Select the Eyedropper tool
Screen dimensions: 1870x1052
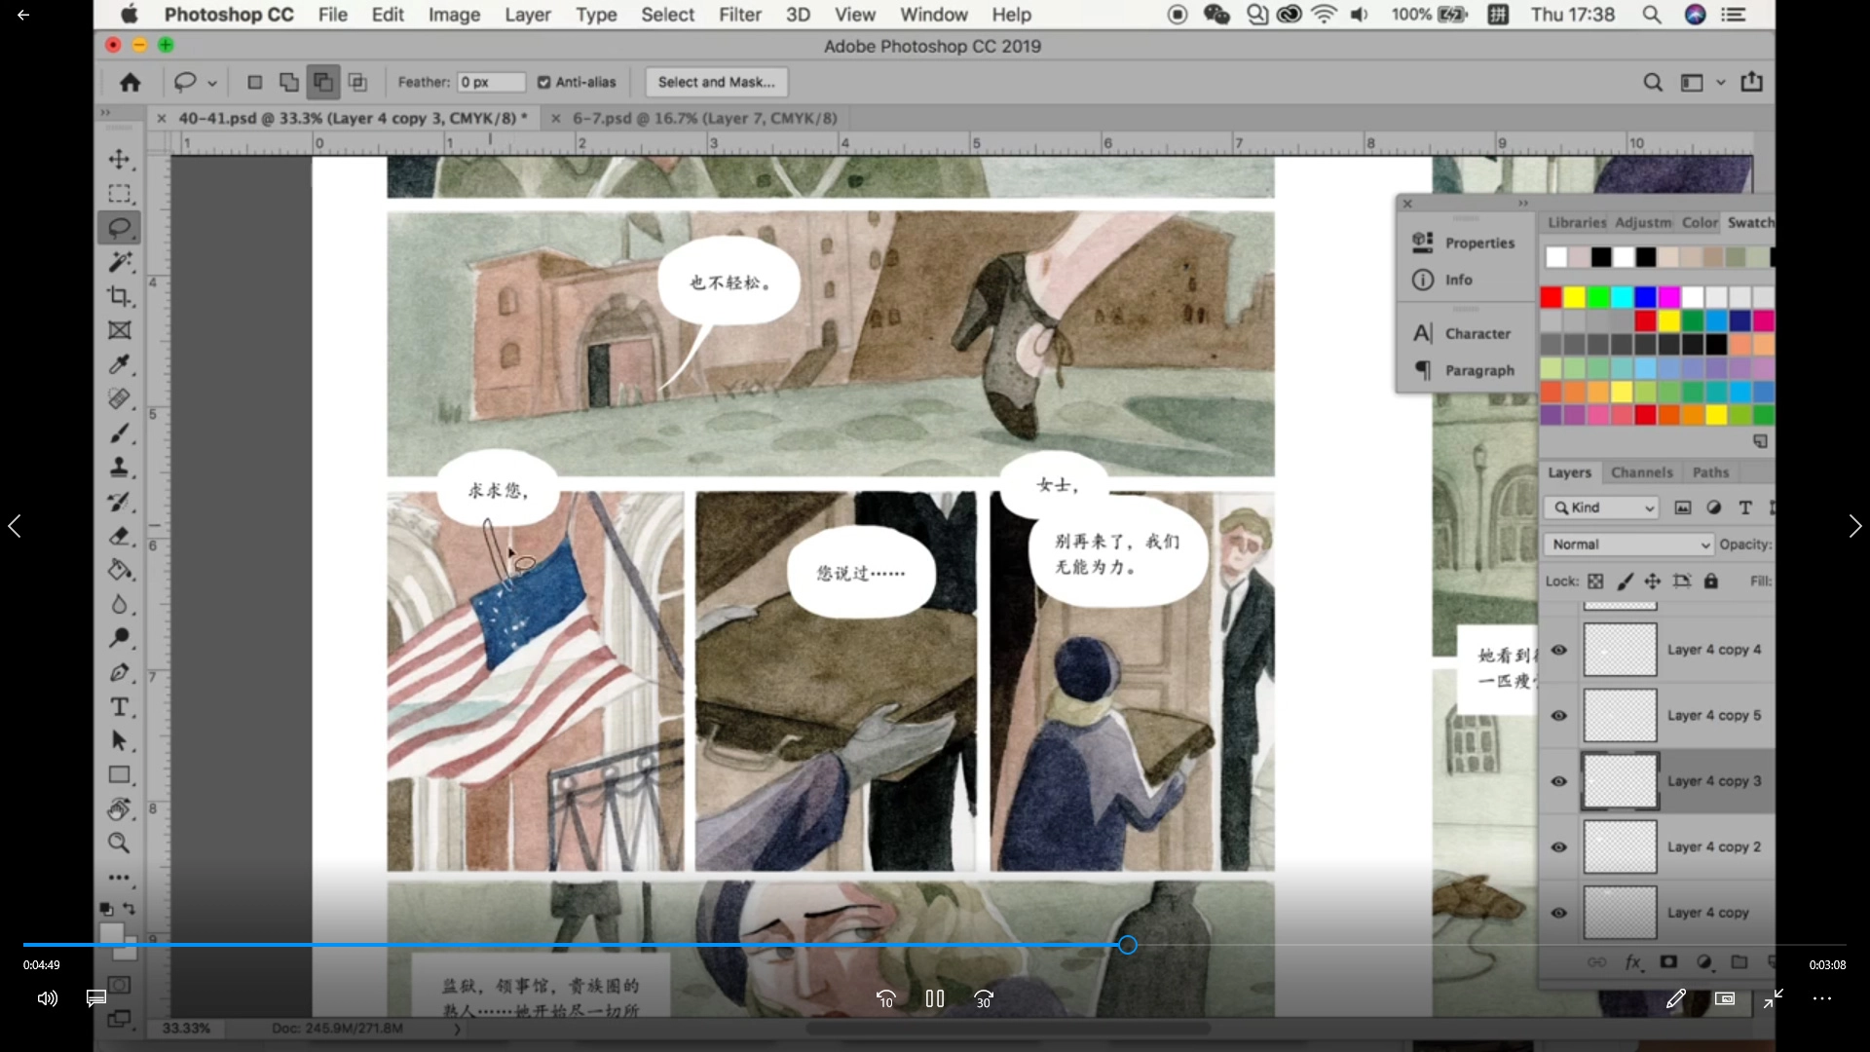pyautogui.click(x=119, y=364)
